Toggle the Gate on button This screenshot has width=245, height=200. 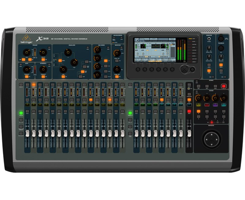point(27,76)
